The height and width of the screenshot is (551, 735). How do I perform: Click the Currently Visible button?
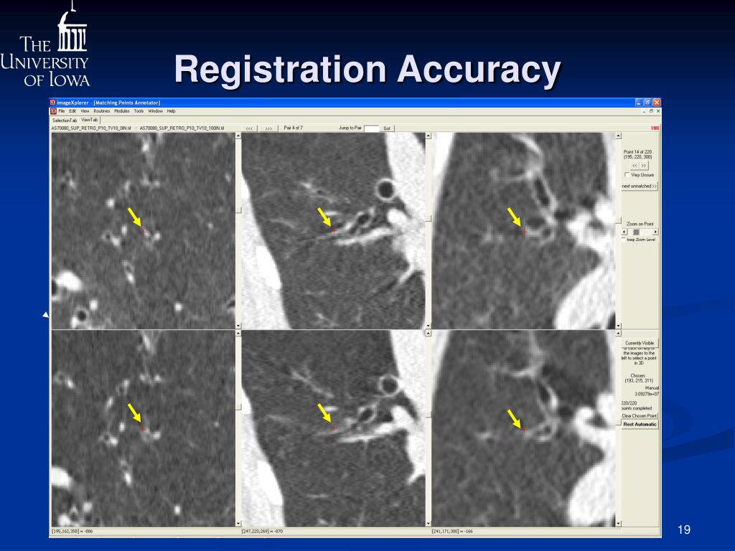tap(640, 343)
